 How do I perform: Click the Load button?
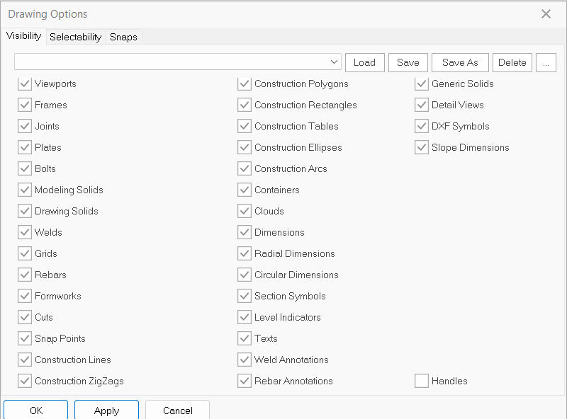tap(364, 62)
